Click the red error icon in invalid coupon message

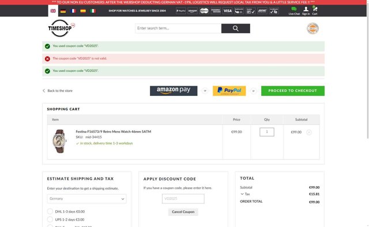point(47,59)
